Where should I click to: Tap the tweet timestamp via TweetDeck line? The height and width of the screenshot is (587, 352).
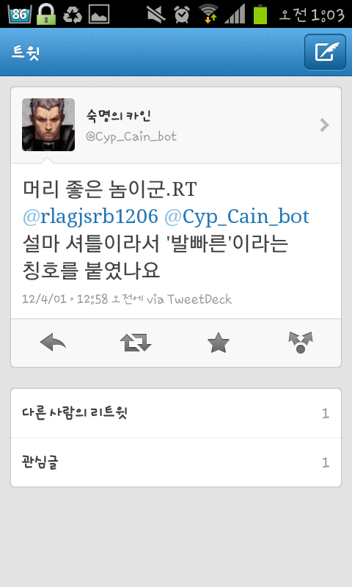pyautogui.click(x=127, y=299)
